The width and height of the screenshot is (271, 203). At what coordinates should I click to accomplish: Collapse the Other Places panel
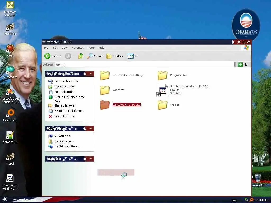[x=91, y=128]
